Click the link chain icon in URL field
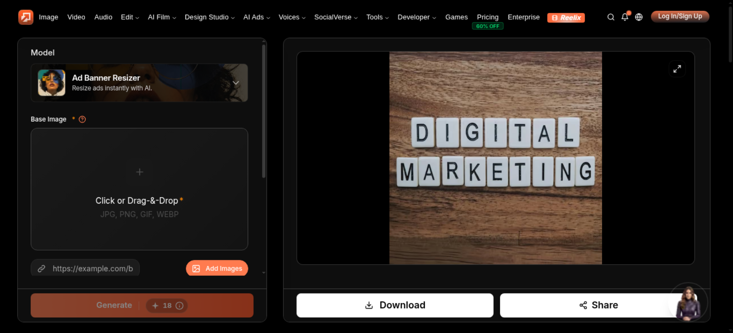 (41, 268)
